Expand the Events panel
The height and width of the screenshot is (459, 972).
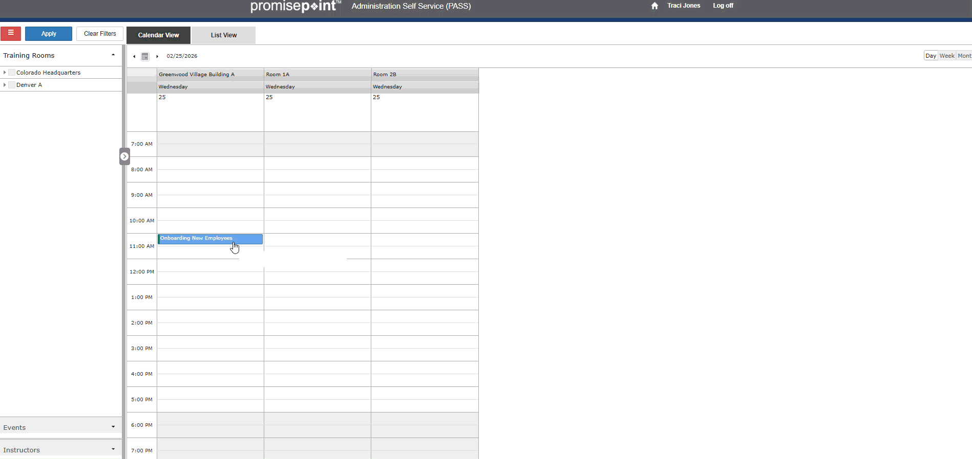point(113,427)
